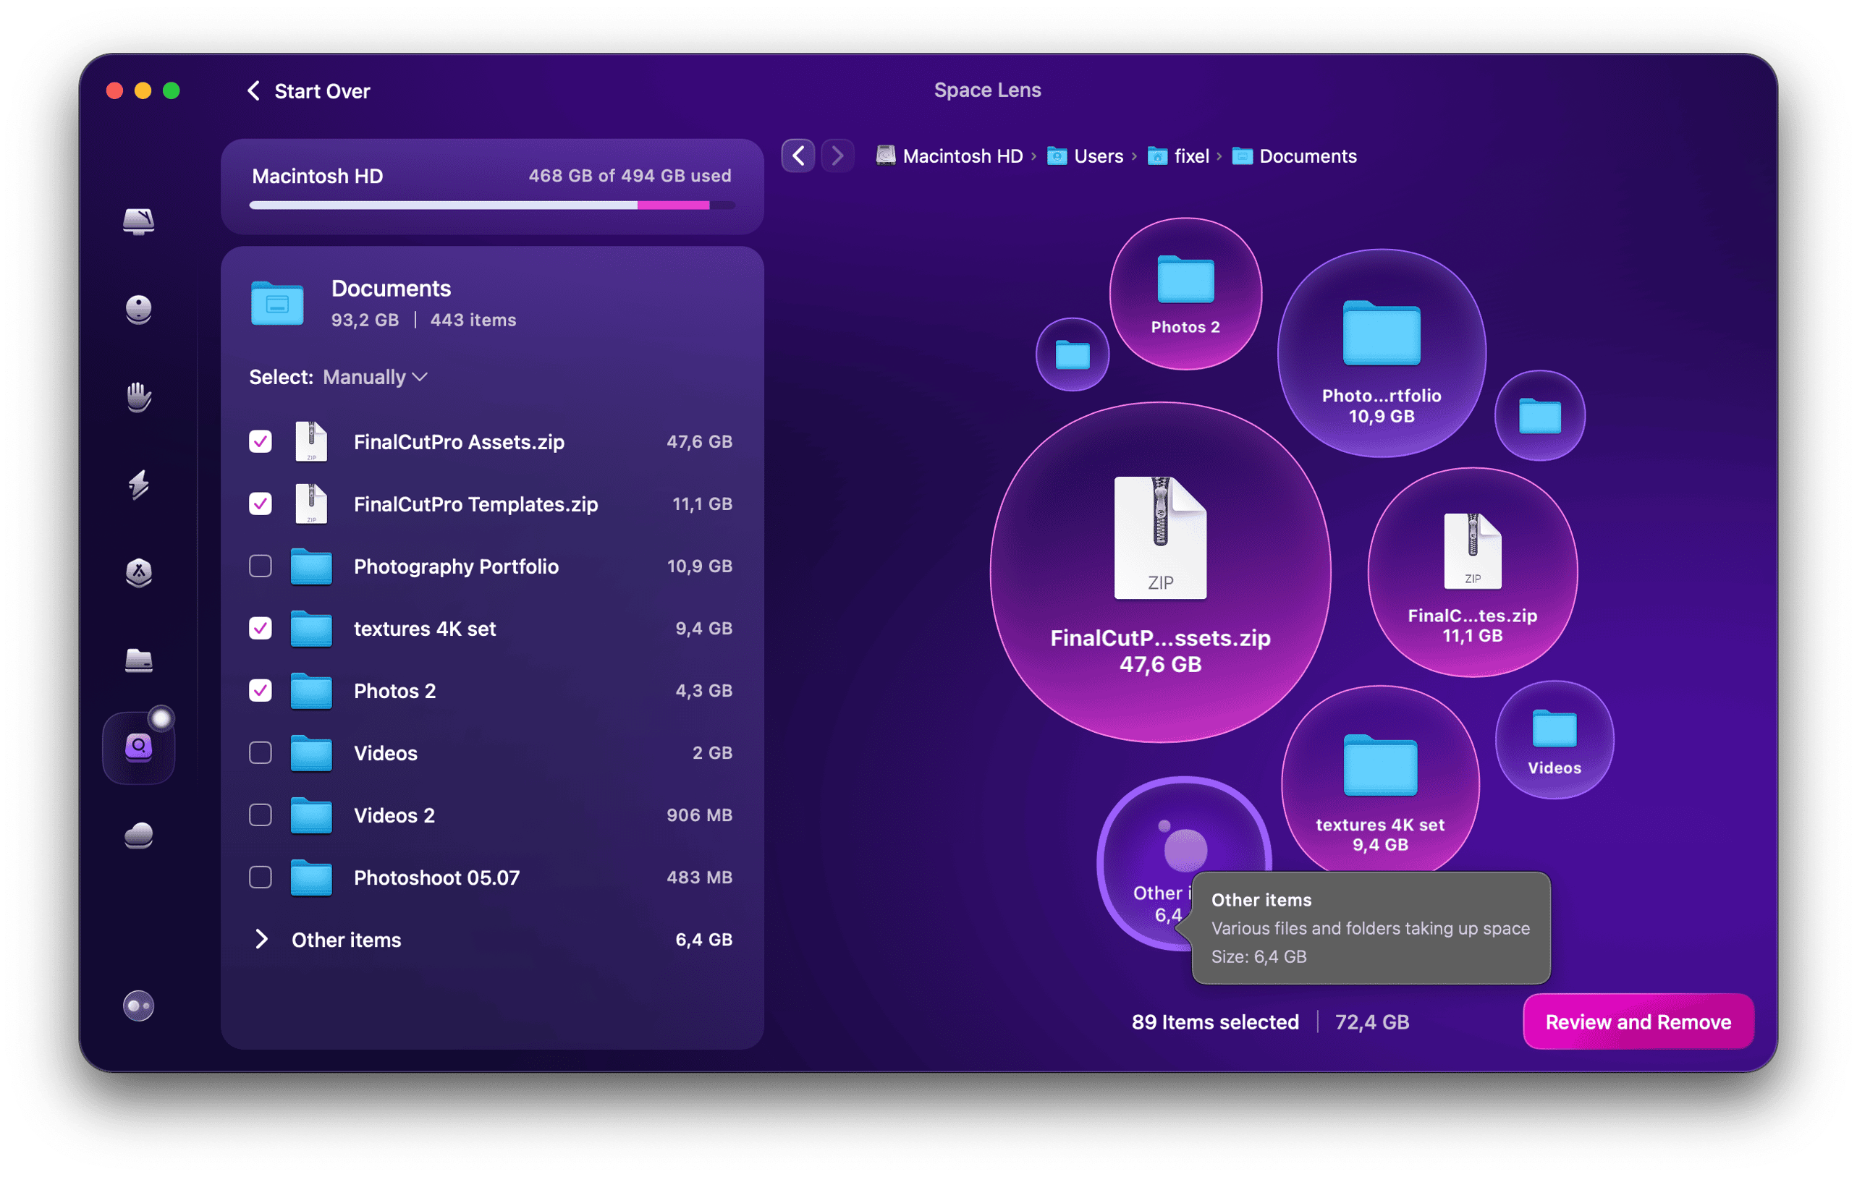This screenshot has width=1857, height=1177.
Task: Open Cloud Cleanup sidebar icon
Action: (139, 836)
